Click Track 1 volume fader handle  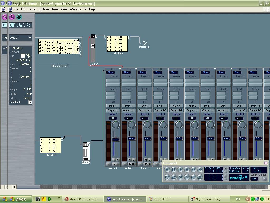click(115, 139)
